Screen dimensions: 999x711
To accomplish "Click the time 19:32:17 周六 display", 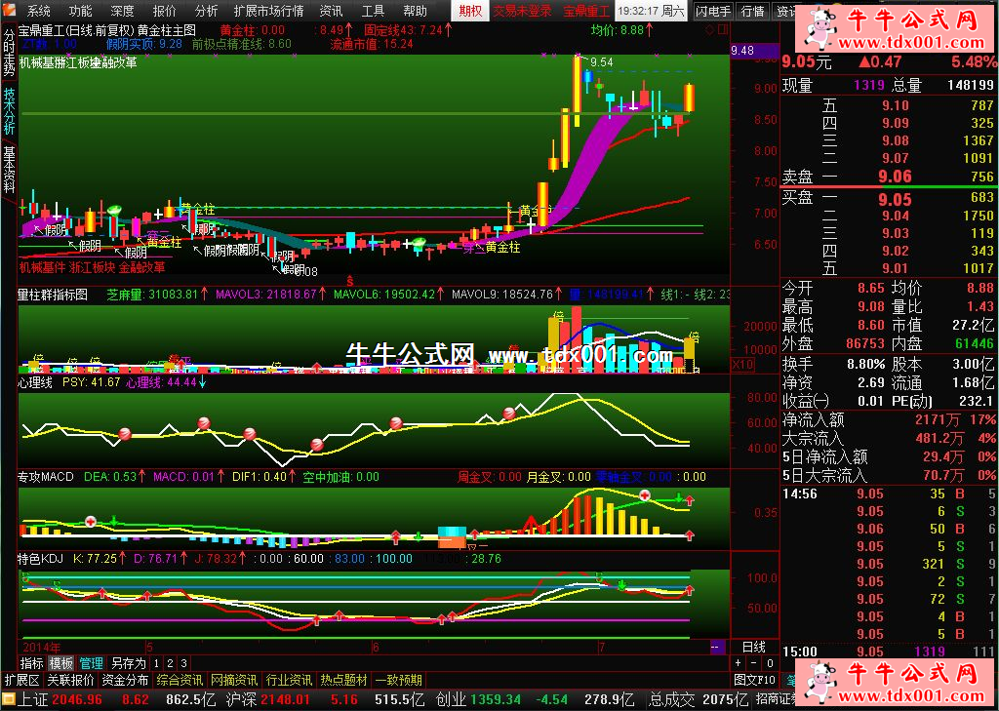I will coord(651,11).
